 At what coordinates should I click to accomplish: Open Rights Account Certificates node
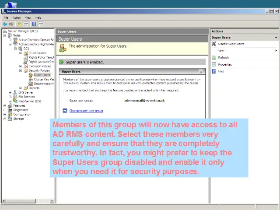pyautogui.click(x=41, y=62)
